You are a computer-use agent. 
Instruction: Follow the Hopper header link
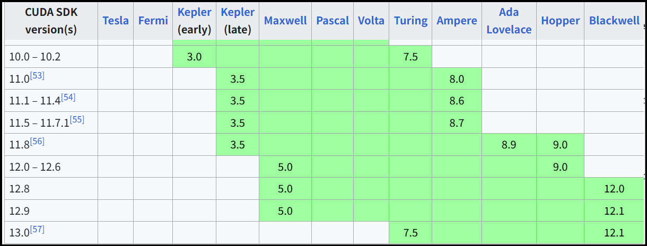[x=560, y=21]
